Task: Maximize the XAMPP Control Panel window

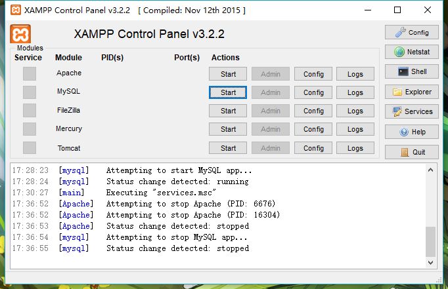Action: point(397,10)
